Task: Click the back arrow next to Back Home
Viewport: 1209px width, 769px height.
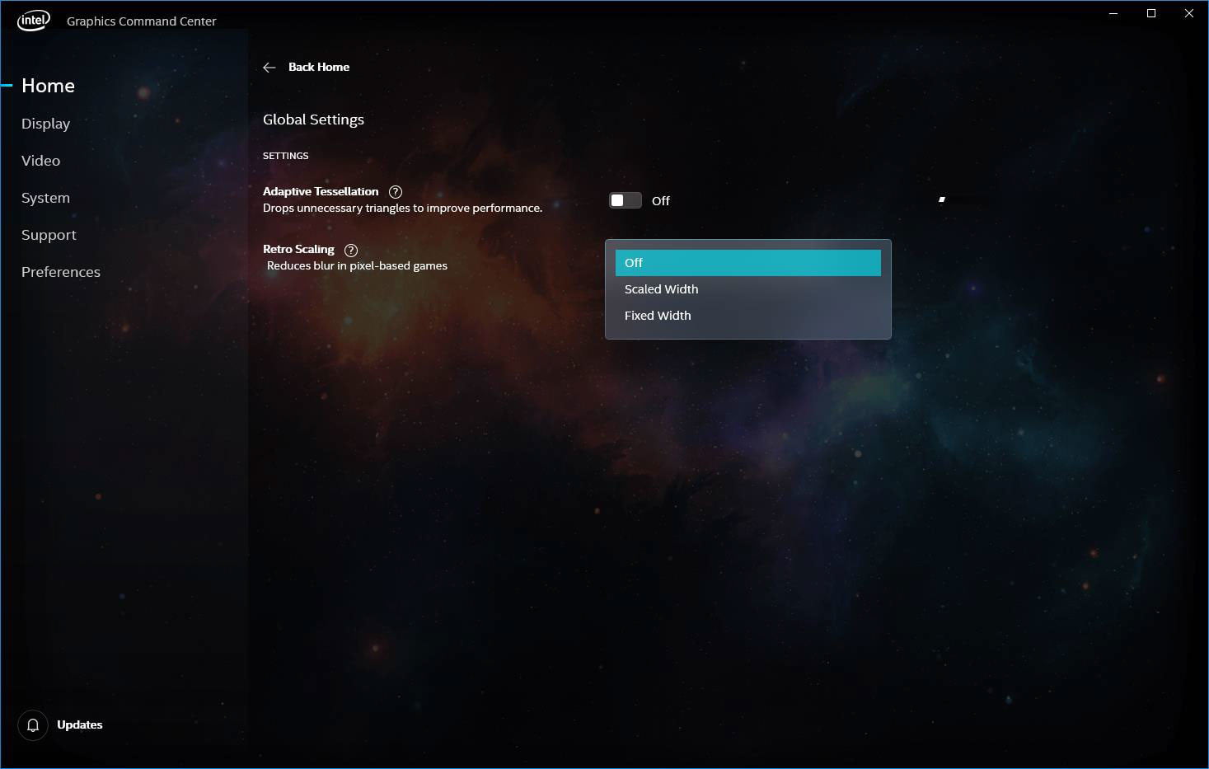Action: 269,67
